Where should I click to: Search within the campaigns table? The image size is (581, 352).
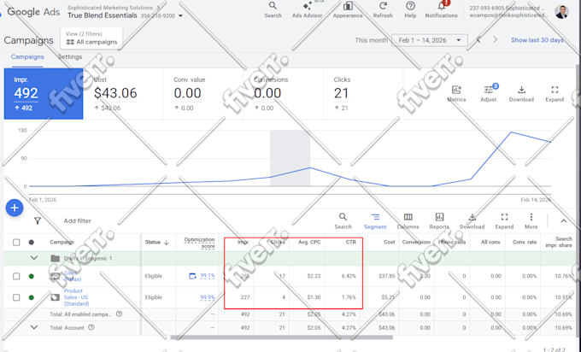coord(343,221)
